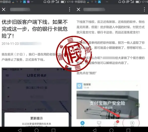This screenshot has height=132, width=148.
Task: Tap the second bottom tab icon under the 支付宝 banner
Action: pyautogui.click(x=99, y=123)
